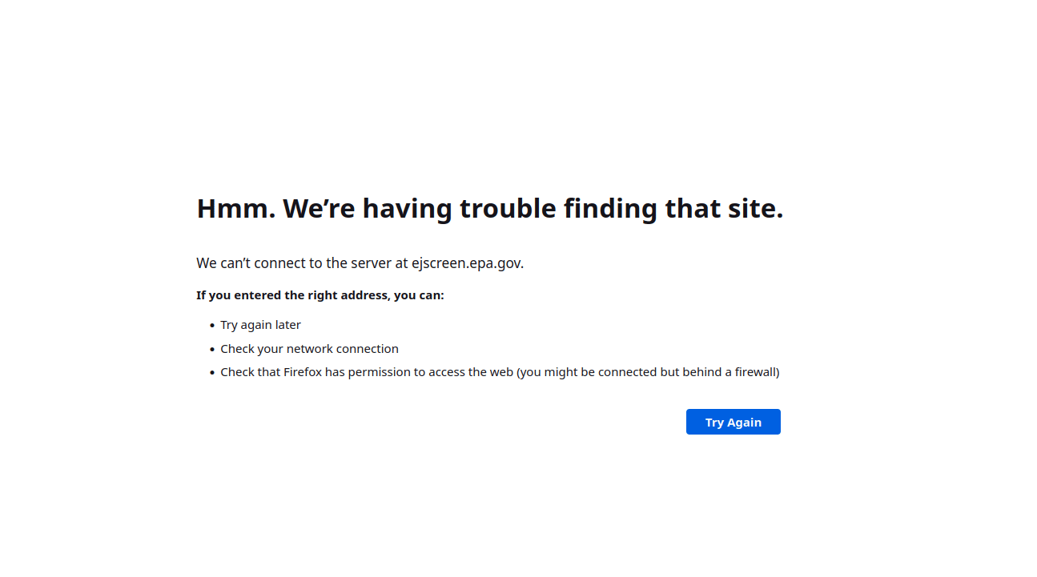Click the bullet dot before "Check your network"

click(212, 350)
